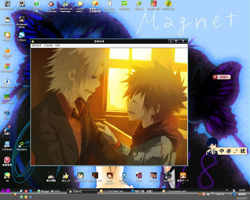Launch the RaySource desktop shortcut
This screenshot has width=250, height=200.
pos(22,146)
